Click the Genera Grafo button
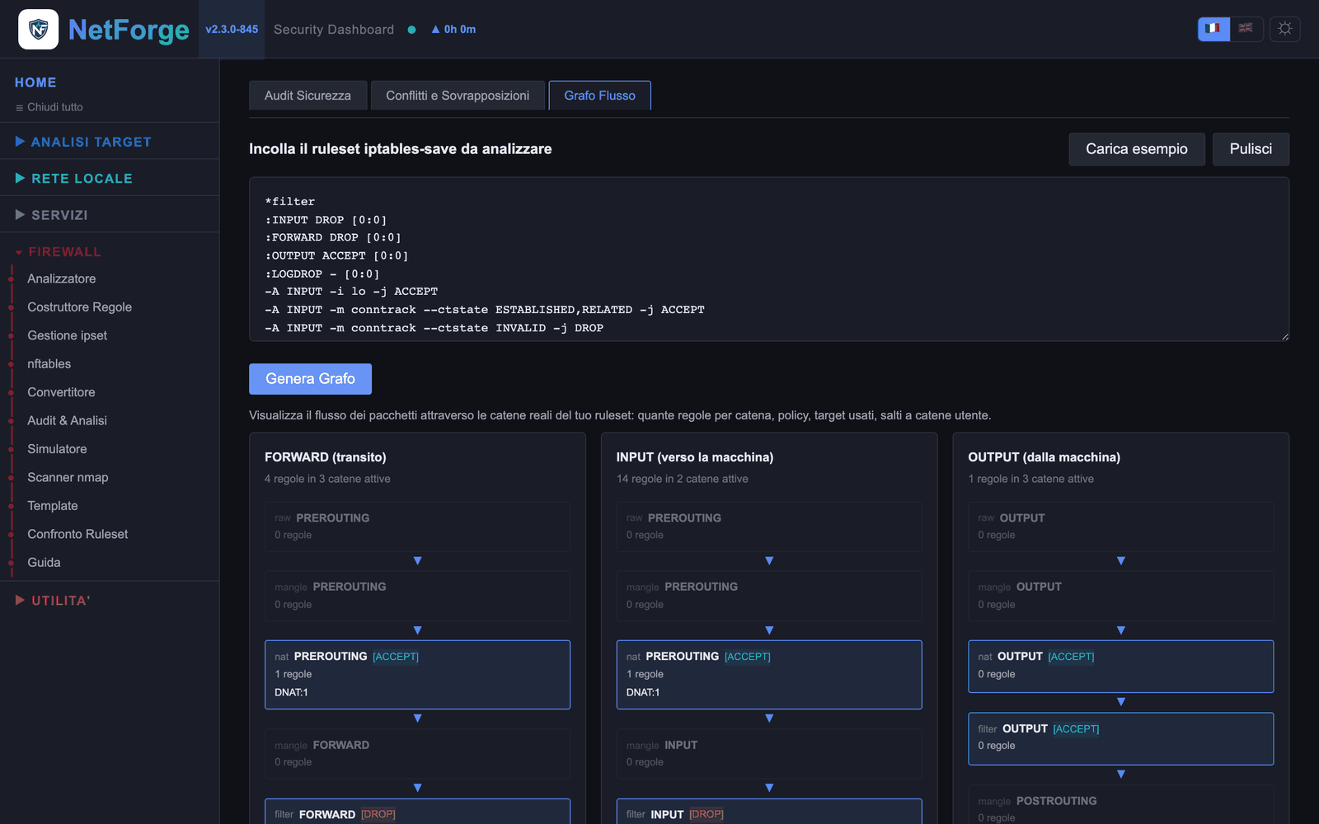Viewport: 1319px width, 824px height. (310, 379)
